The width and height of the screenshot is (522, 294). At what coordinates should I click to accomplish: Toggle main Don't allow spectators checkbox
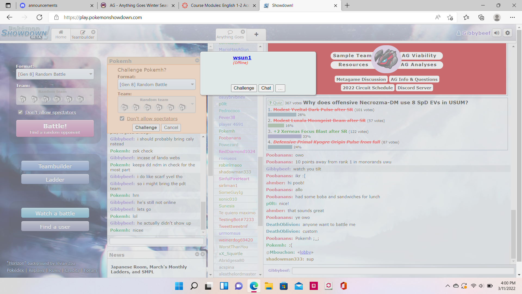click(20, 112)
